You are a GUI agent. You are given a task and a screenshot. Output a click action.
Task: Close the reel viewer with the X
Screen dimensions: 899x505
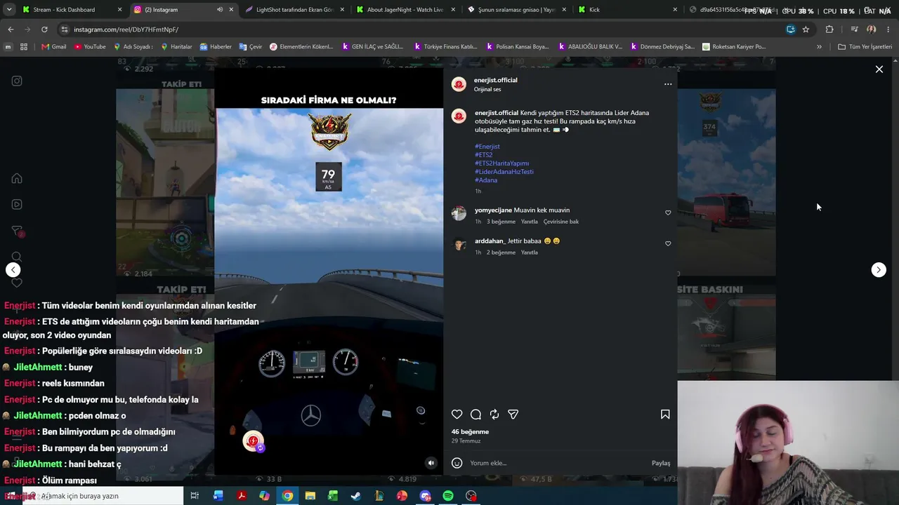[879, 69]
